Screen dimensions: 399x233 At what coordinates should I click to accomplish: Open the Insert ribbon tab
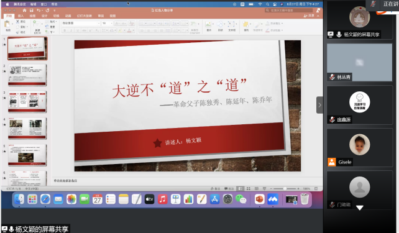point(21,16)
